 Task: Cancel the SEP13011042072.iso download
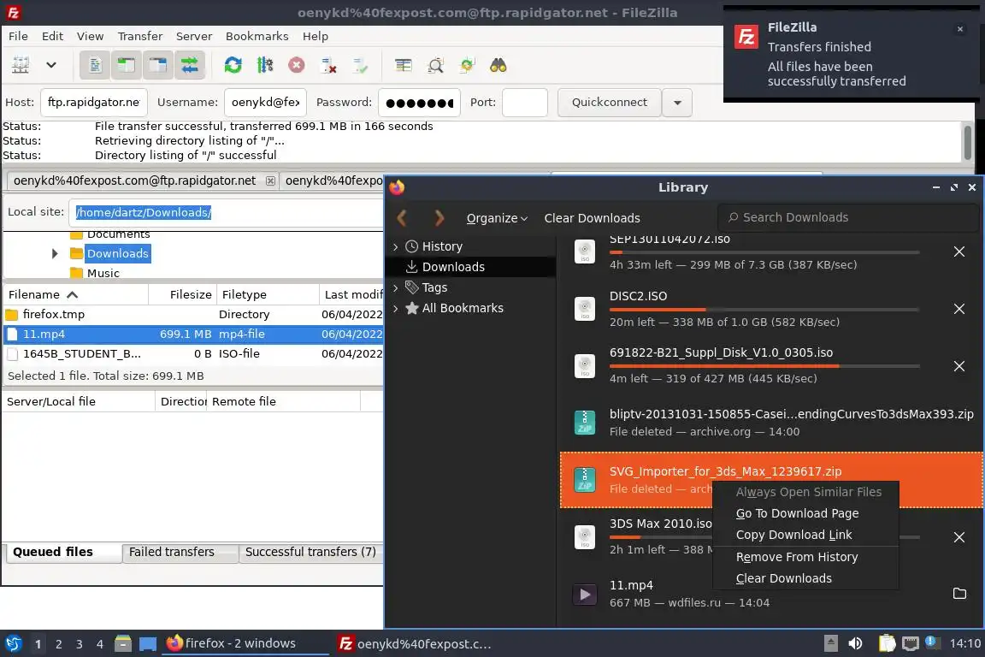tap(959, 252)
